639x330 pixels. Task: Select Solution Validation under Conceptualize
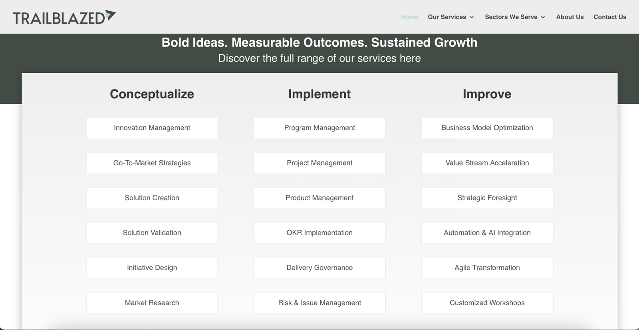(152, 233)
